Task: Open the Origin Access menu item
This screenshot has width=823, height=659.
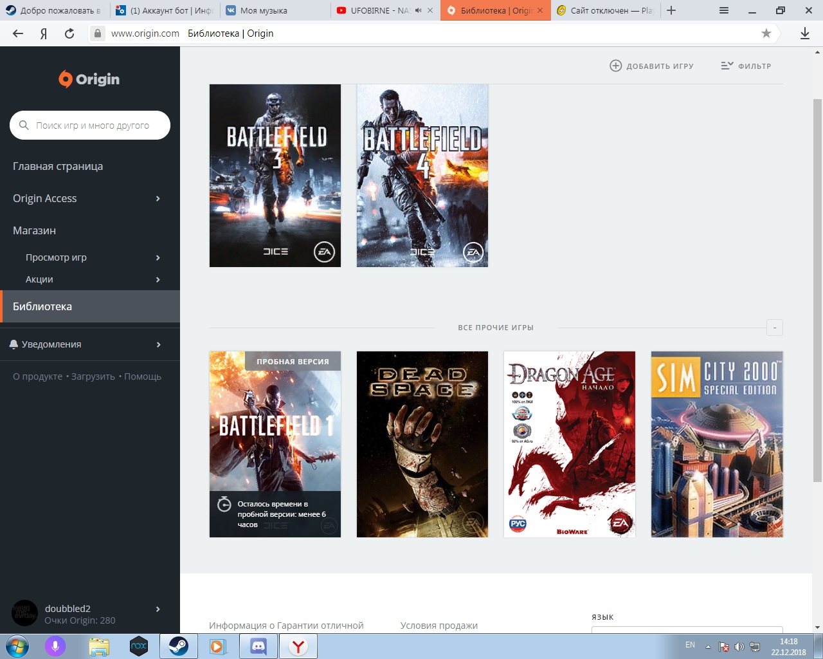Action: [45, 198]
